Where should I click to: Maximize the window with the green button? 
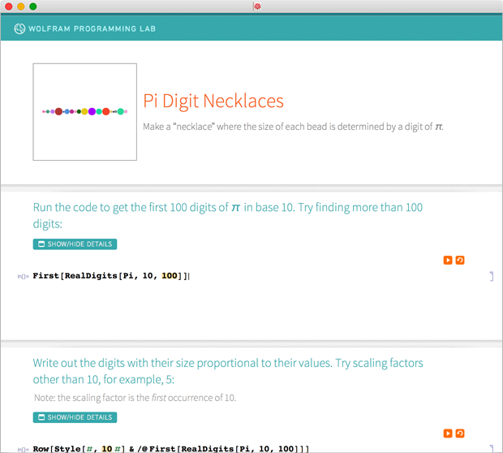pyautogui.click(x=33, y=6)
